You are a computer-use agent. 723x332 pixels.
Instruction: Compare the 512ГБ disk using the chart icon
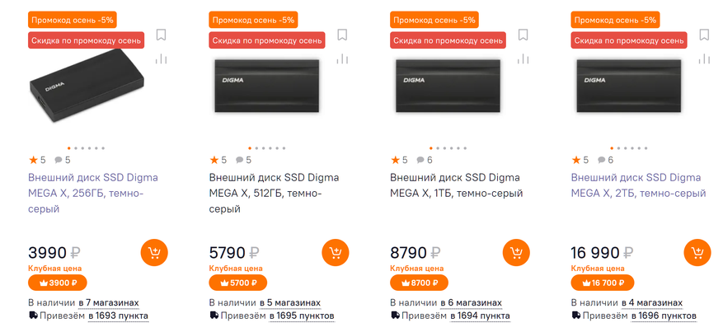click(342, 58)
